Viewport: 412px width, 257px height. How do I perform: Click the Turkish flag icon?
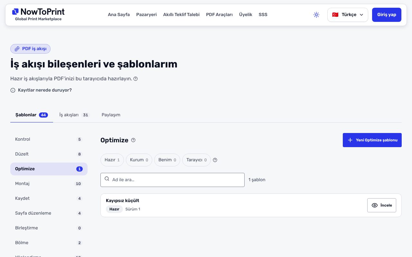[x=335, y=15]
